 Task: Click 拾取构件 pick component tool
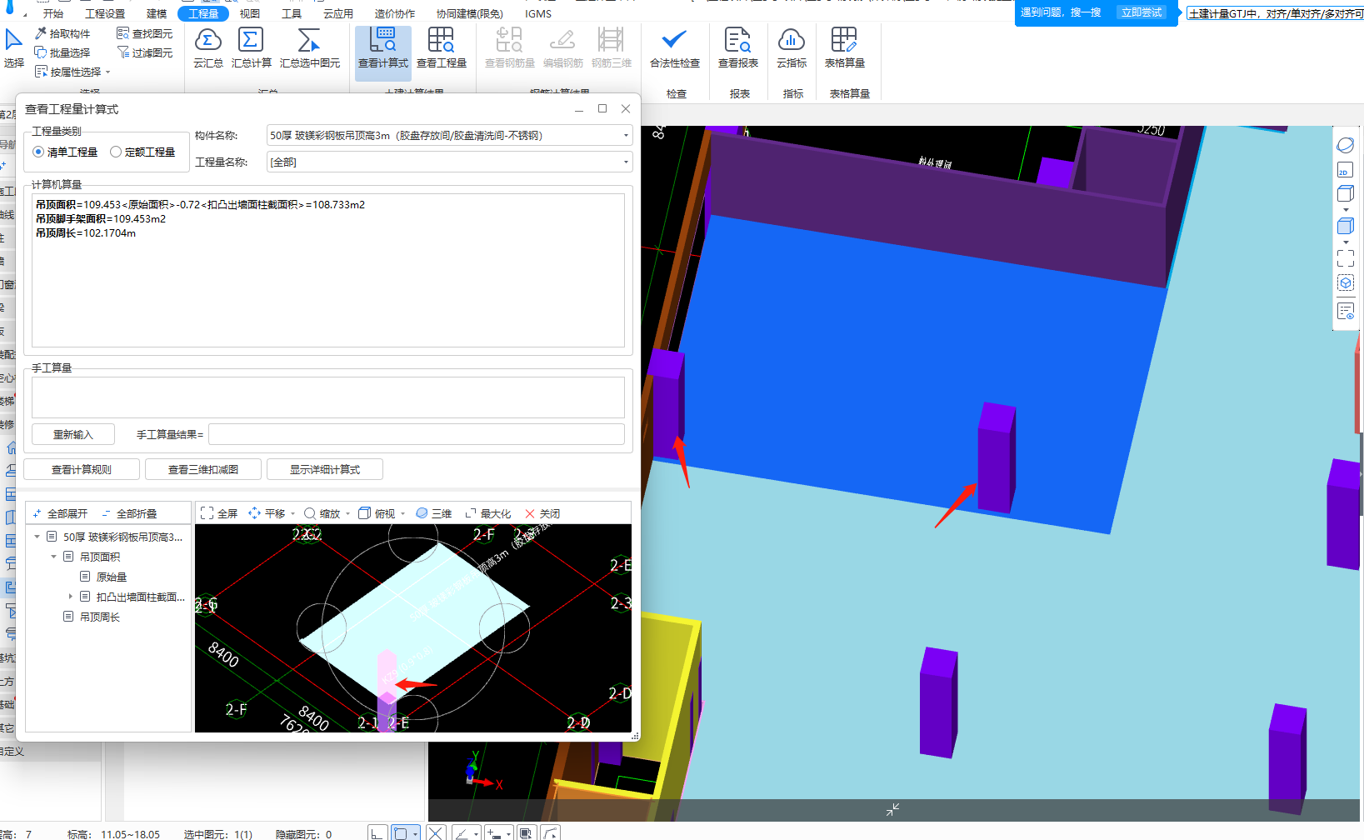(x=62, y=33)
